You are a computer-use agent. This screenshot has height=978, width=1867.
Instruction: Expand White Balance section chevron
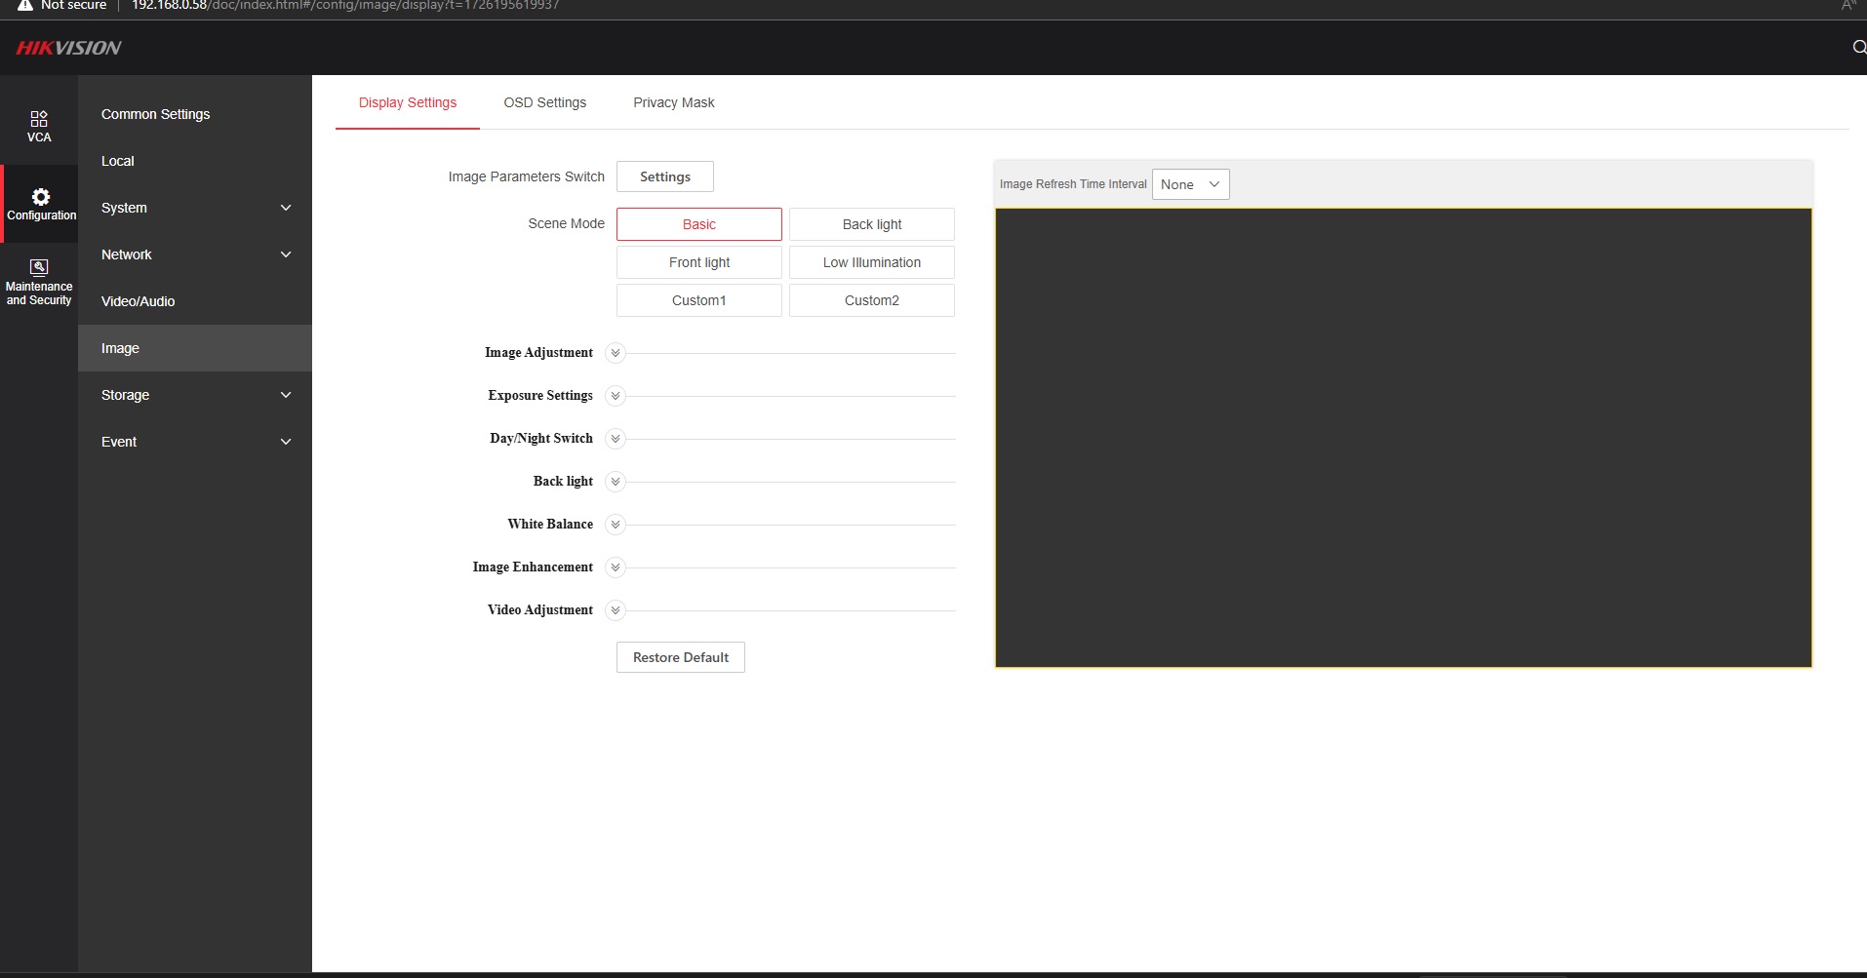pyautogui.click(x=615, y=525)
